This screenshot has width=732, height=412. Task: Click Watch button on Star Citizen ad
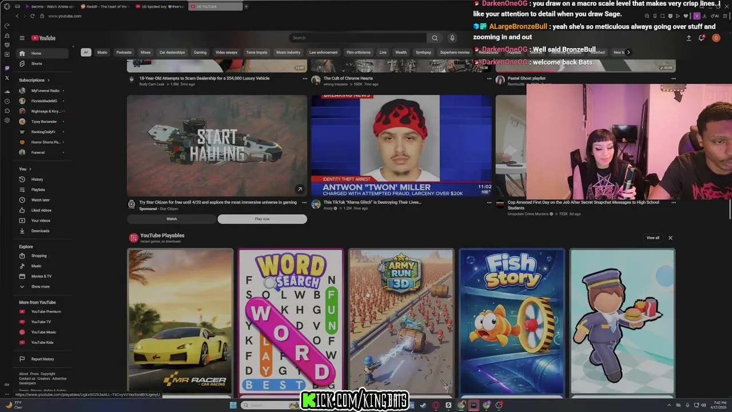pos(172,219)
